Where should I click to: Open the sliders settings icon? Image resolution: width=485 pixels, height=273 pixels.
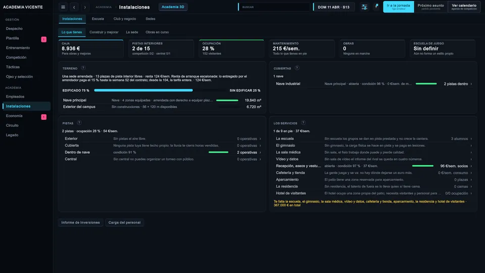tap(364, 7)
